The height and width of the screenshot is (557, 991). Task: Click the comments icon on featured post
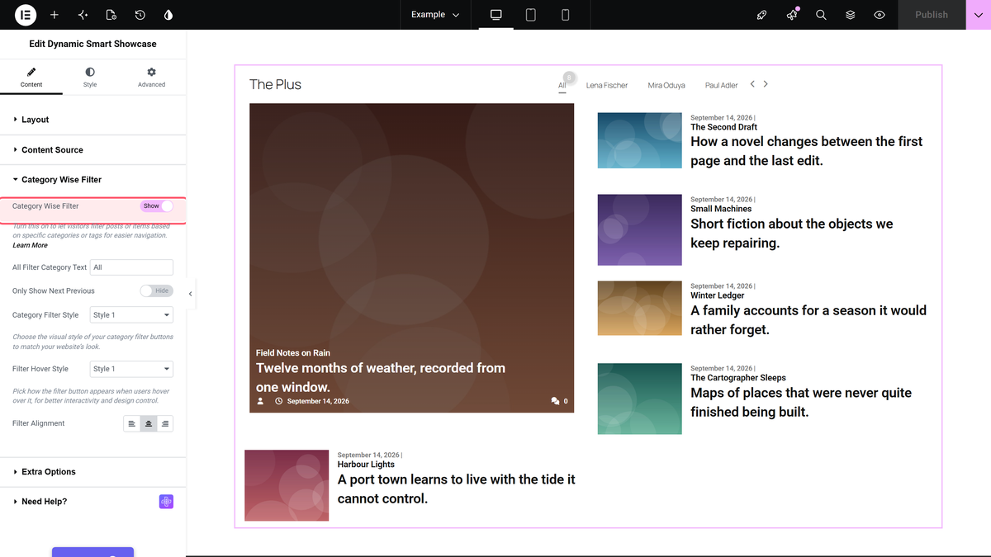click(x=555, y=401)
